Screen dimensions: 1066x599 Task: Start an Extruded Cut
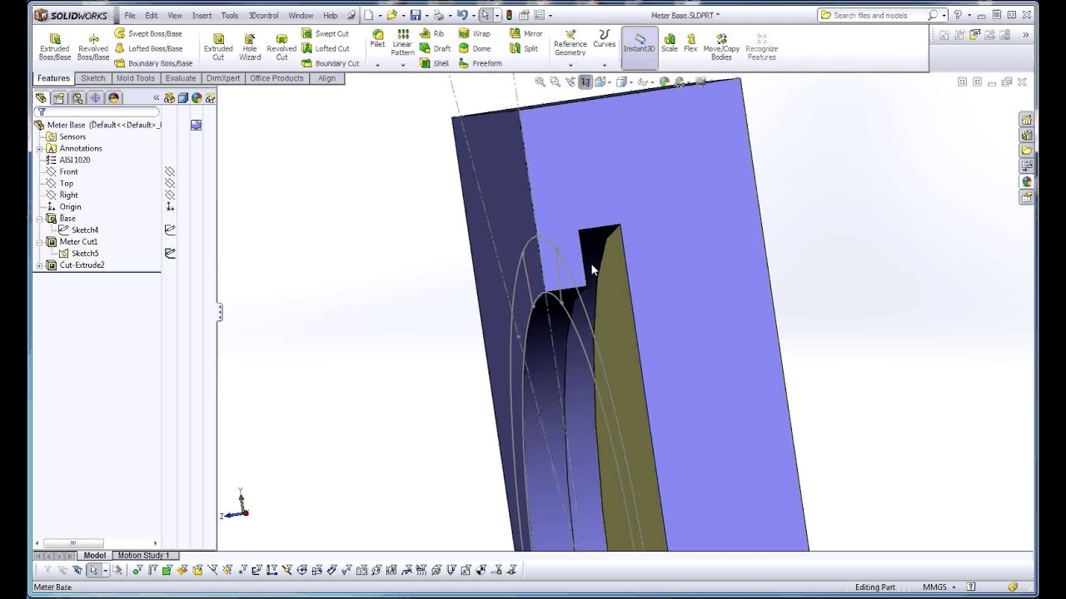click(x=218, y=47)
